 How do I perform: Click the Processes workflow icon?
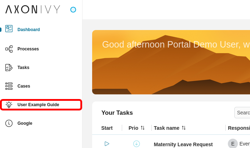click(x=9, y=49)
